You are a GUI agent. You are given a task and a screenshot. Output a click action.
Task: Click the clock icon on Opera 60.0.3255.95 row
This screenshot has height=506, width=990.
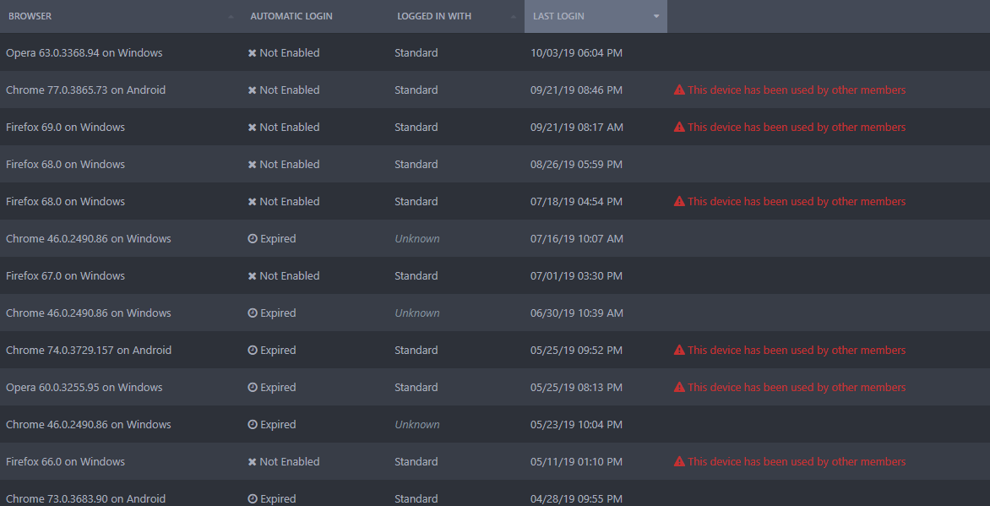pos(253,387)
